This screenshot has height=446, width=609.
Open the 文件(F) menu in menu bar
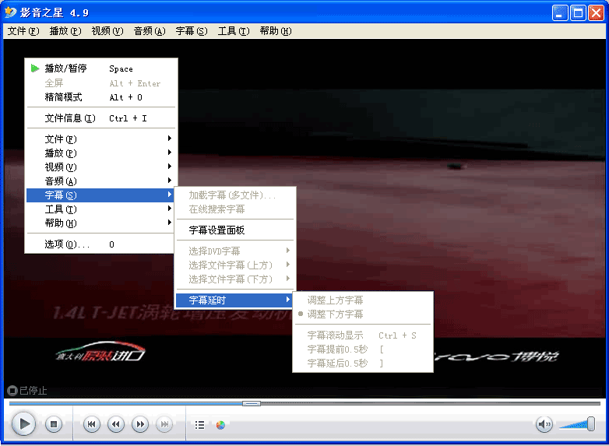pos(23,31)
